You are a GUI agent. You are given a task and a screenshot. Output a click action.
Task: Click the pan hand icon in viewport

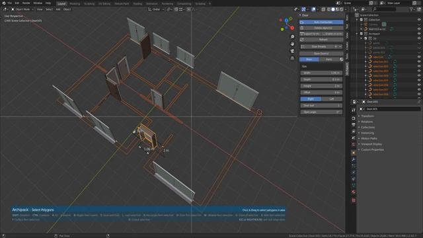click(292, 44)
